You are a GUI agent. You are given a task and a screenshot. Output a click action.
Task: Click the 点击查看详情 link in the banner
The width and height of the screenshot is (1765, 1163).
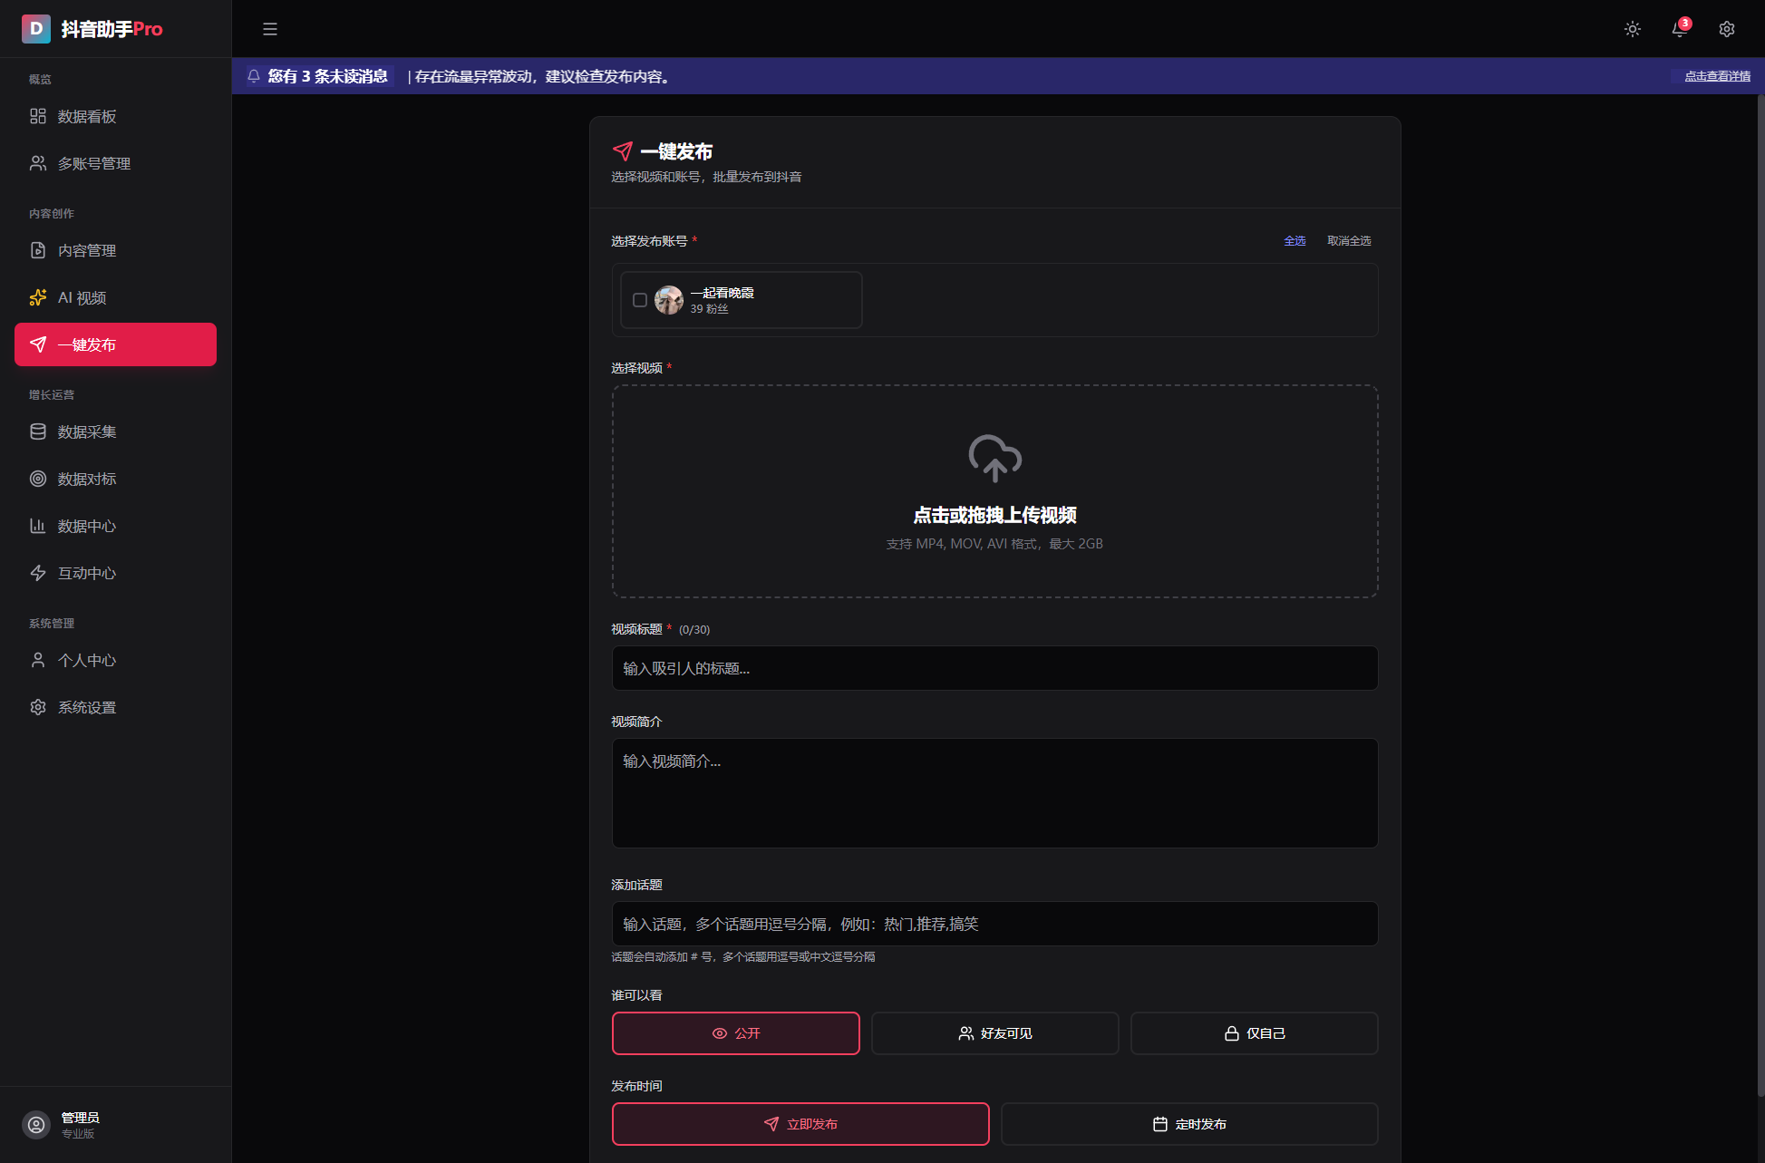[x=1717, y=76]
